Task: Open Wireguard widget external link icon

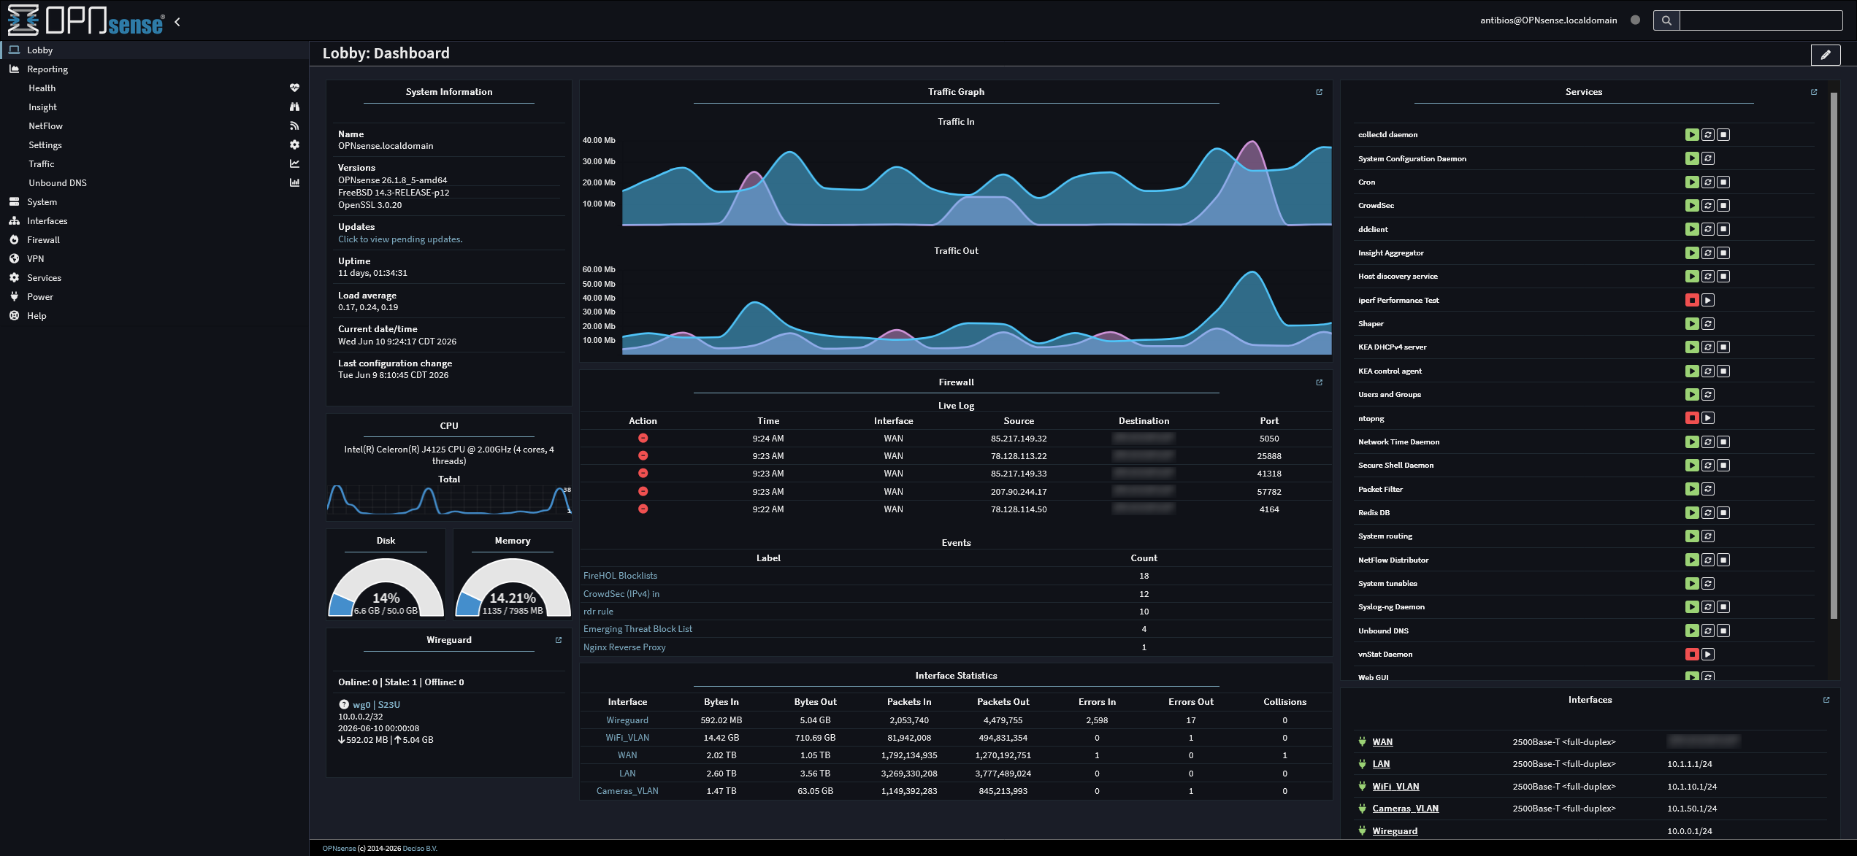Action: (x=559, y=640)
